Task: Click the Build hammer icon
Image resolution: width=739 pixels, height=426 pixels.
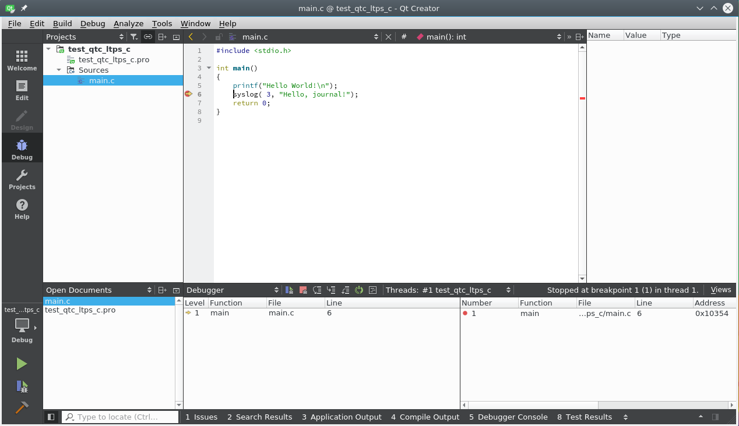Action: [22, 407]
